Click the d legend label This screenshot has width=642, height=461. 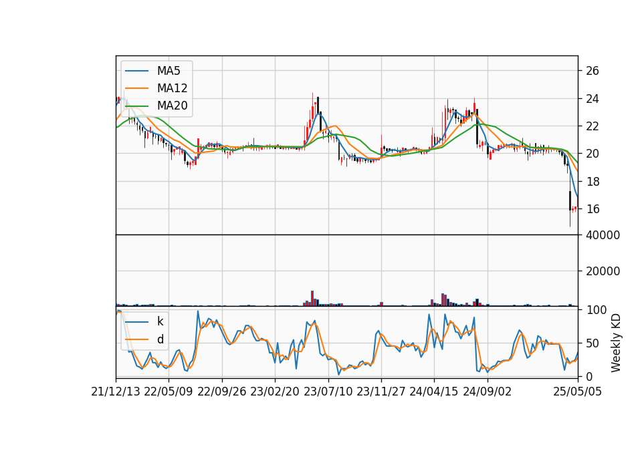(160, 339)
